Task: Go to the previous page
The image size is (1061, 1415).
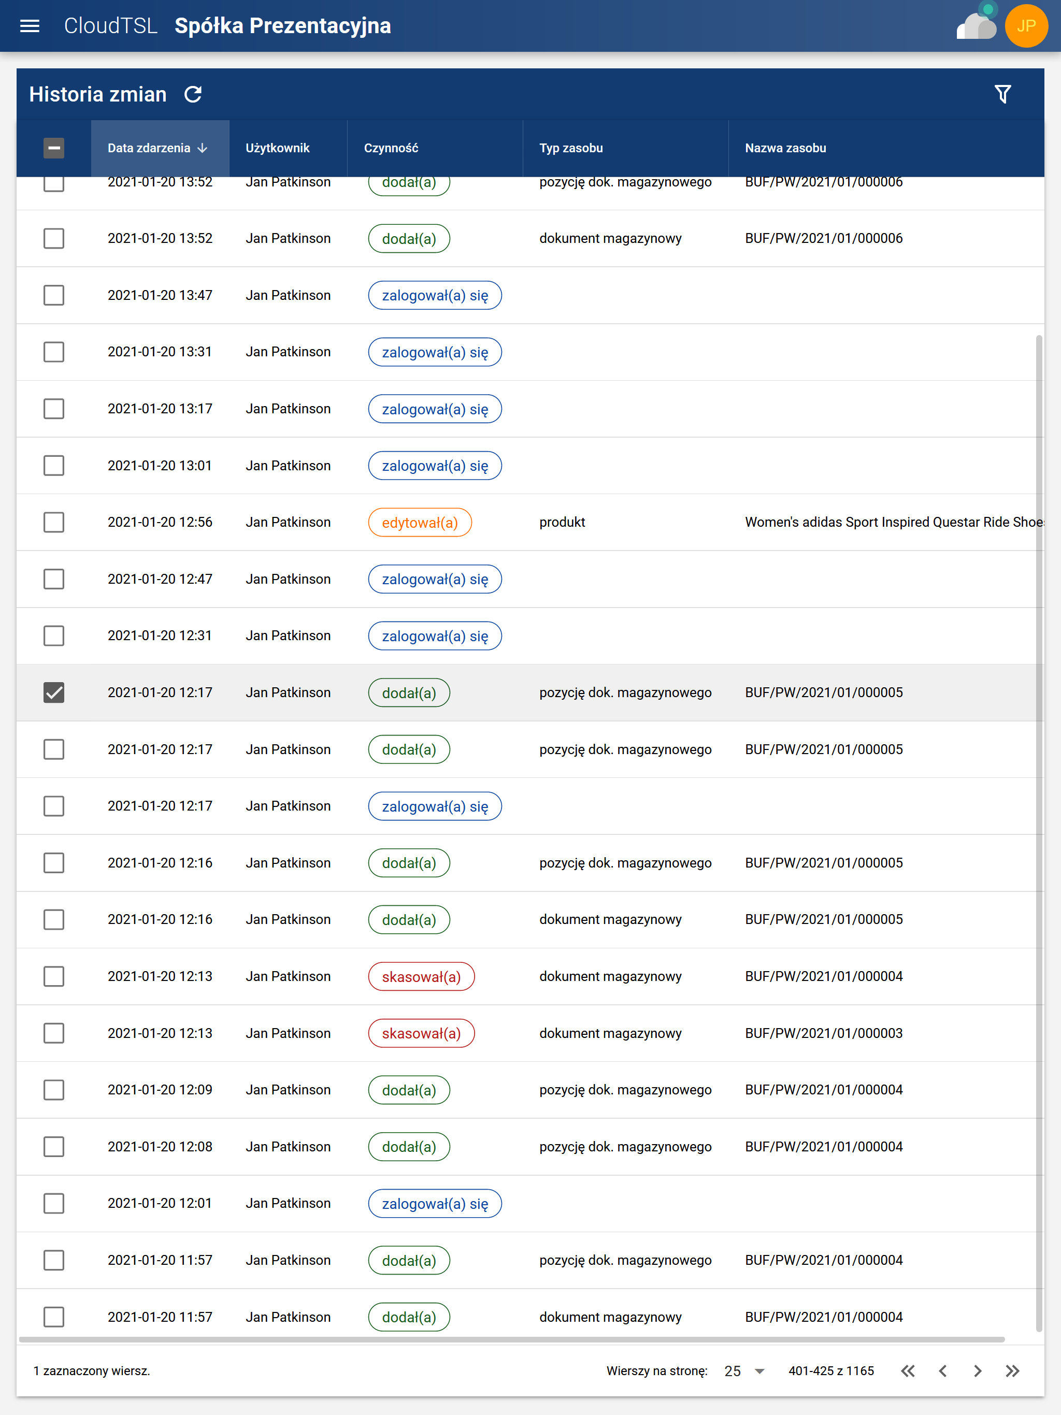Action: pyautogui.click(x=942, y=1371)
